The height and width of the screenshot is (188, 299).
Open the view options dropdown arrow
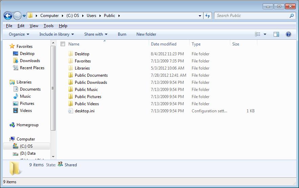point(265,34)
